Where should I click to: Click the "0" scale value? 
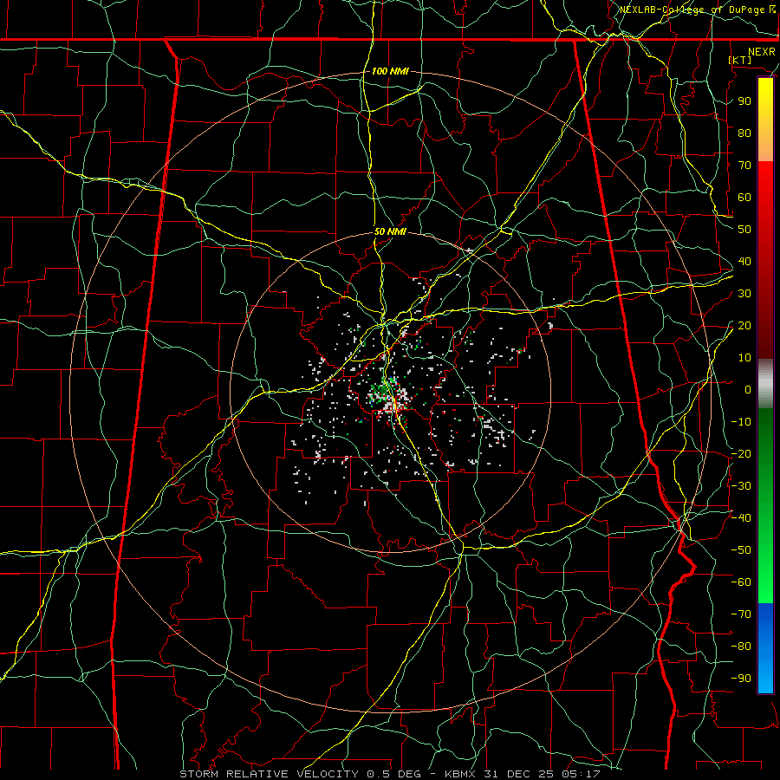click(x=748, y=390)
